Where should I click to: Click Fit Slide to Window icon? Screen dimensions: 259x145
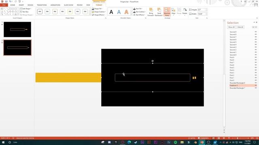click(x=257, y=138)
